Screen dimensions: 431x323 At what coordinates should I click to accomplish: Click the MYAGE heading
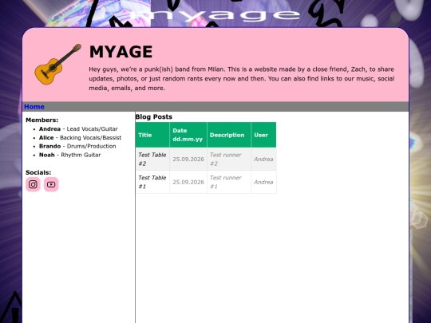click(x=121, y=52)
